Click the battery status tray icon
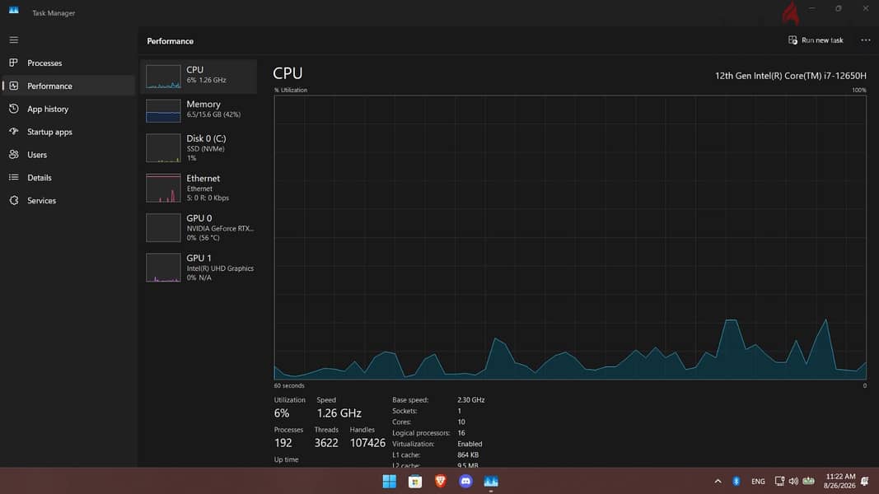Viewport: 879px width, 494px height. tap(808, 481)
